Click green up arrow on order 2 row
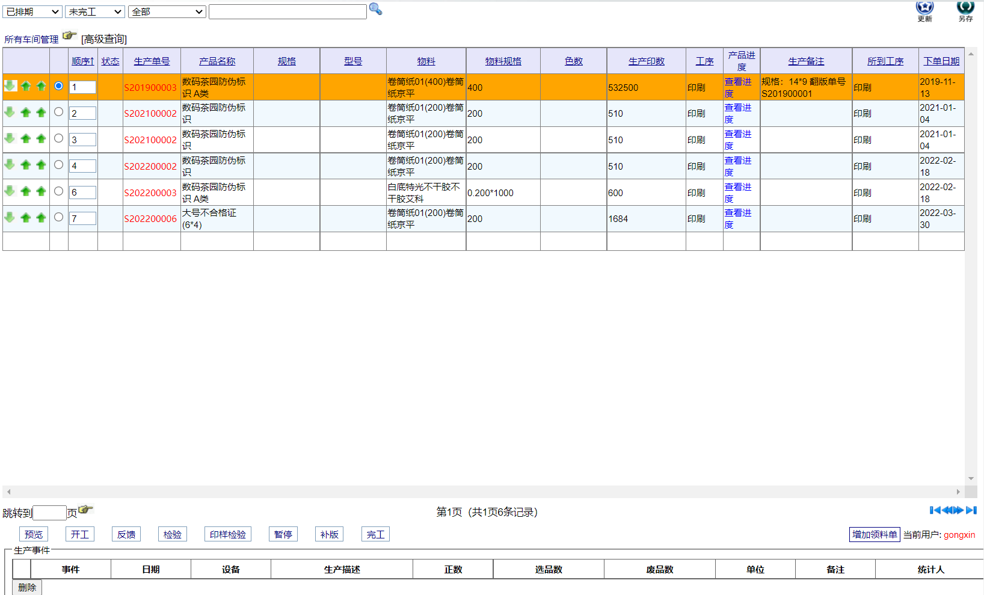984x595 pixels. pyautogui.click(x=25, y=113)
